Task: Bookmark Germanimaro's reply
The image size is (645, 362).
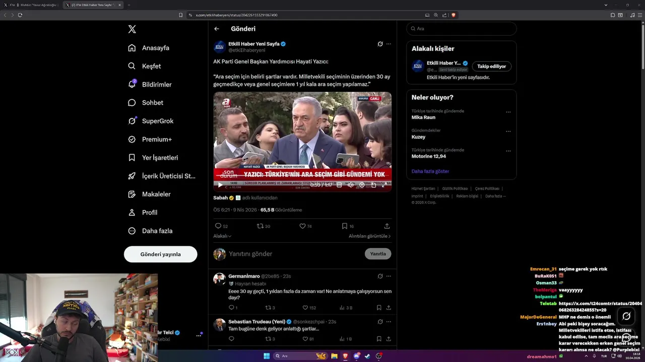Action: click(379, 308)
